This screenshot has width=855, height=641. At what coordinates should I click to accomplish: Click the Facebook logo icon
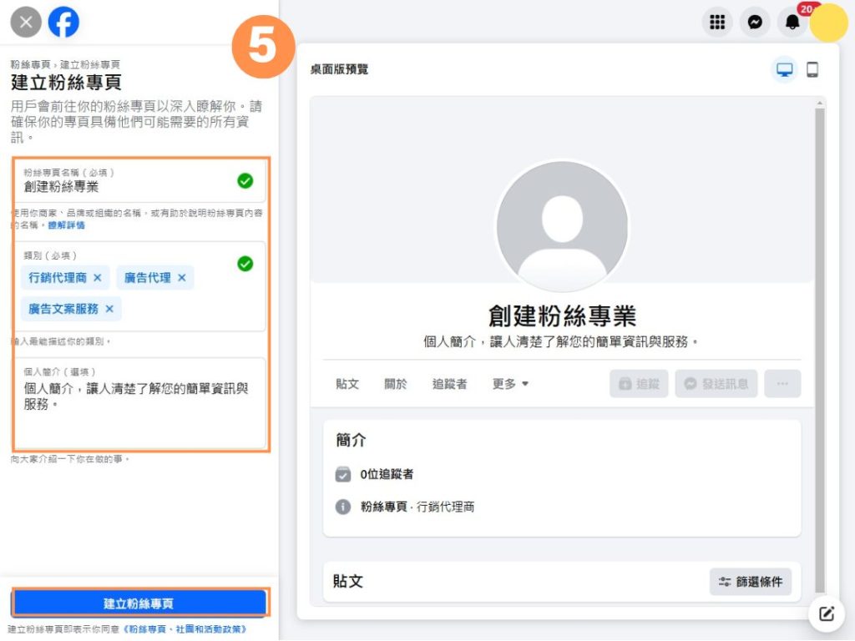[63, 22]
